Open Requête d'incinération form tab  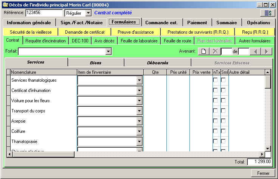(46, 41)
